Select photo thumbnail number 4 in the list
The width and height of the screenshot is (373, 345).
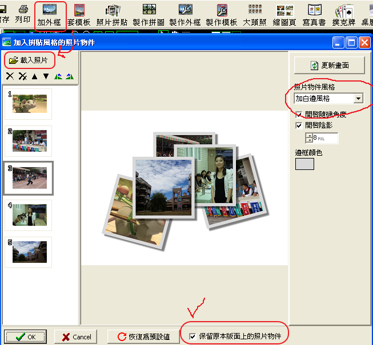click(x=29, y=214)
